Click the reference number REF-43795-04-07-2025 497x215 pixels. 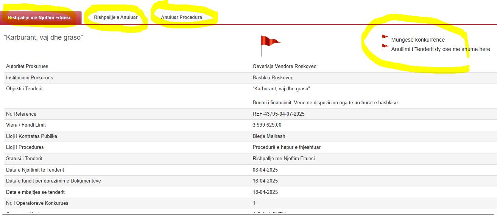(278, 114)
